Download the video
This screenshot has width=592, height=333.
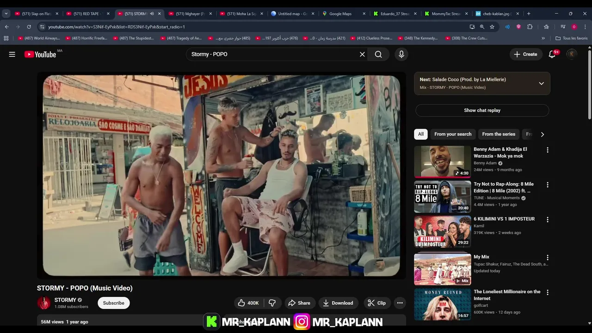338,303
